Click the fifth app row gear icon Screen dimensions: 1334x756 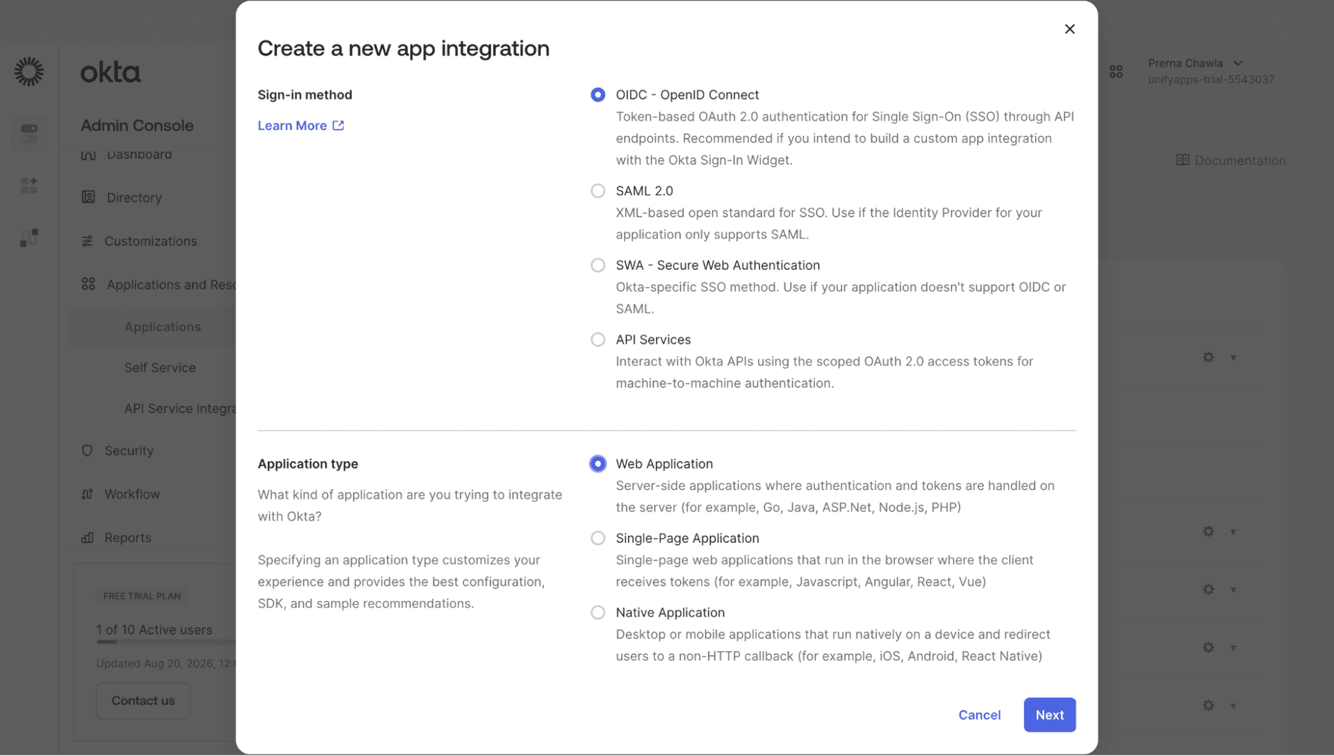(x=1208, y=705)
